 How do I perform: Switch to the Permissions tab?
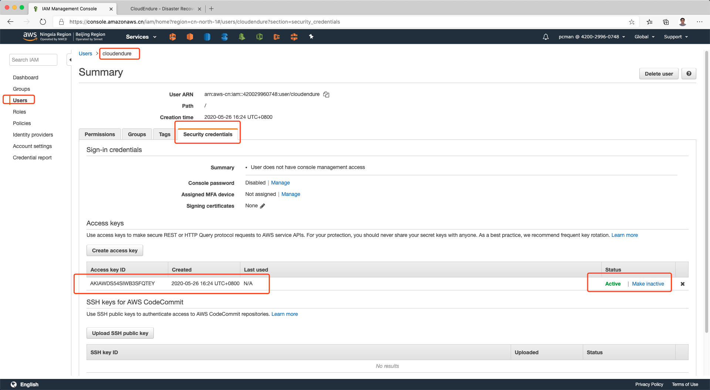[x=100, y=134]
